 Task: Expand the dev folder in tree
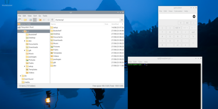[x=25, y=41]
